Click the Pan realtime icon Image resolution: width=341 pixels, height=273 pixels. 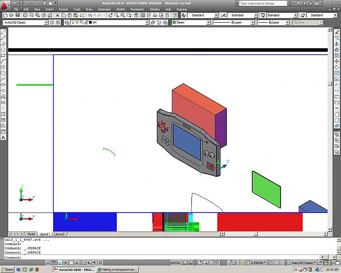pyautogui.click(x=110, y=15)
